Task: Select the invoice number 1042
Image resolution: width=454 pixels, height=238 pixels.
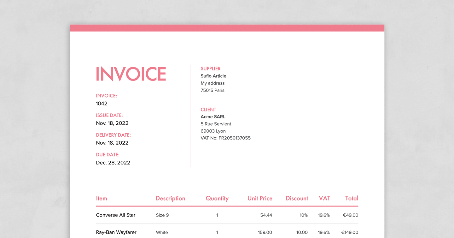Action: click(102, 103)
